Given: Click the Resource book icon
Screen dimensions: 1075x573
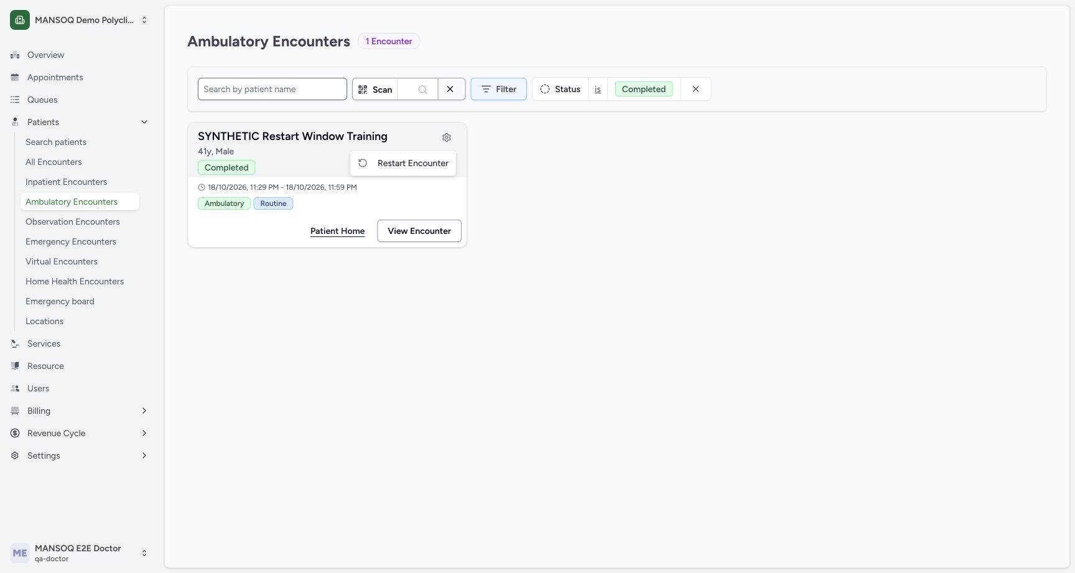Looking at the screenshot, I should click(x=15, y=366).
